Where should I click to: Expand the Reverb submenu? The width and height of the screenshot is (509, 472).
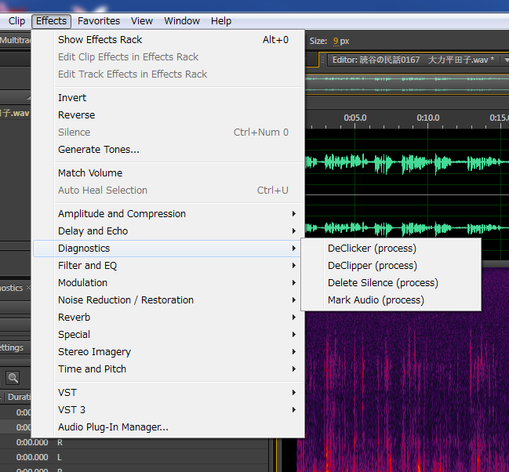point(169,318)
